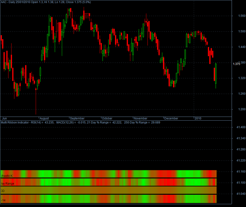Click the MACD ribbon label

point(2,191)
